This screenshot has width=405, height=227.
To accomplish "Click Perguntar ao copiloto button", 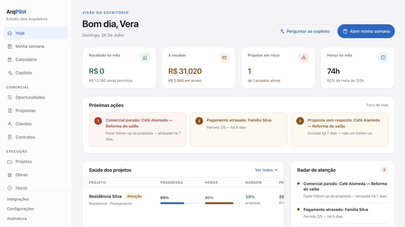I will point(304,31).
